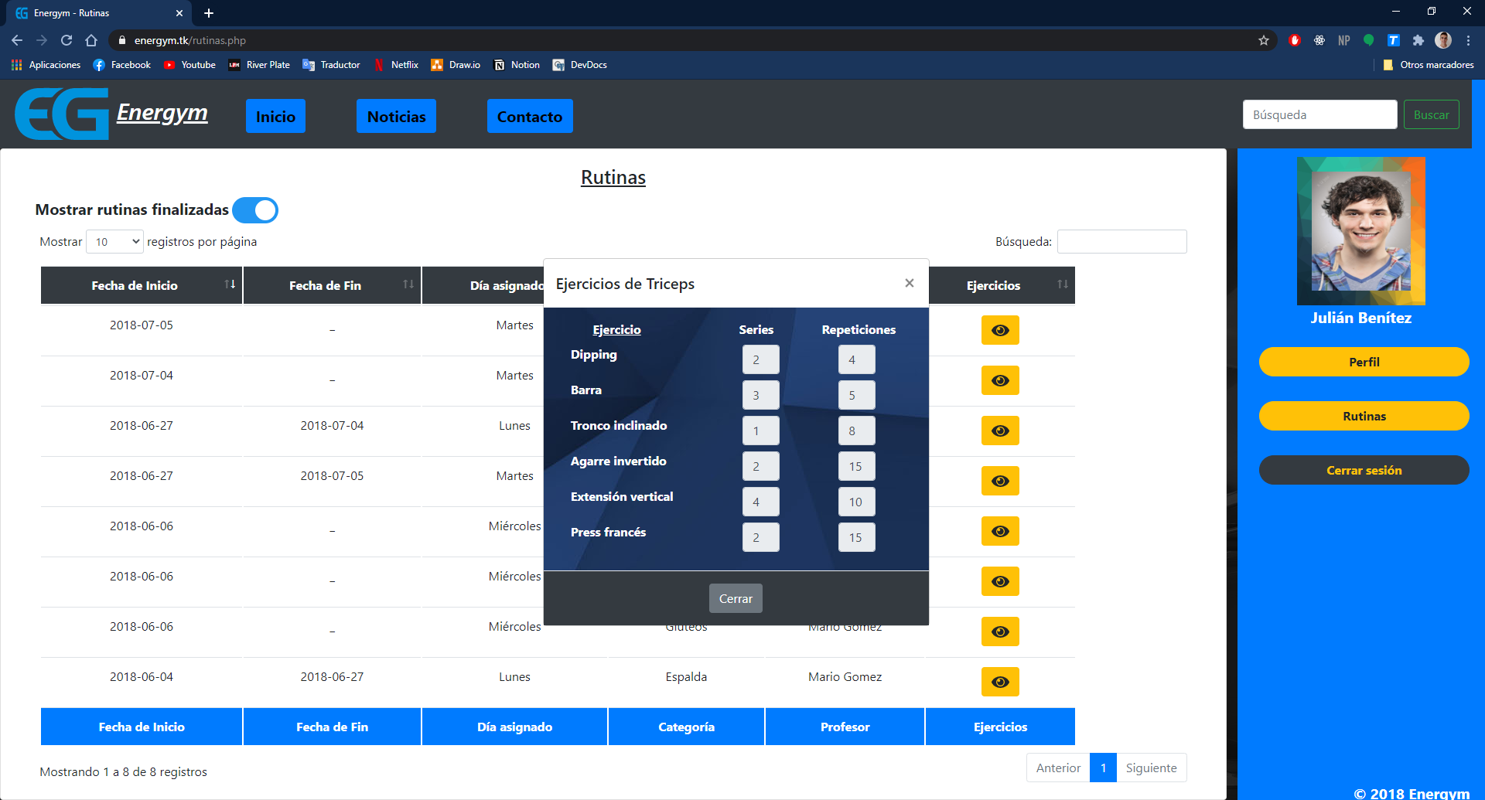Click Agarre invertido series field
The width and height of the screenshot is (1485, 800).
[x=760, y=466]
